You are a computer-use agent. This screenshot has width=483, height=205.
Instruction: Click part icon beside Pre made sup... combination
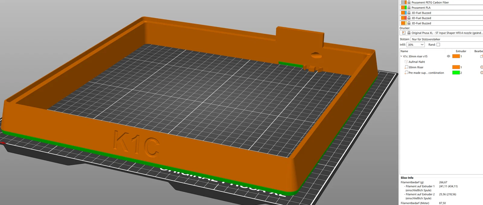(x=406, y=73)
